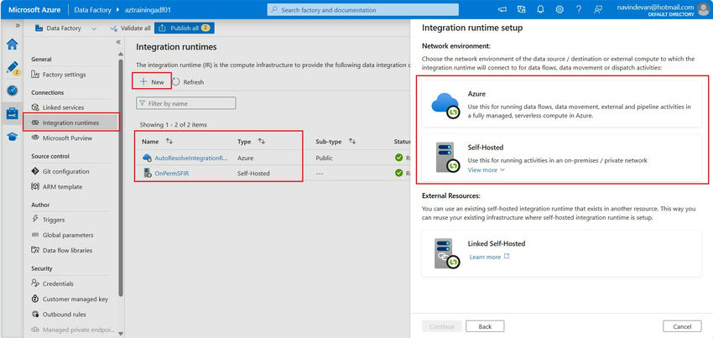Open the Home hub icon
713x338 pixels.
pyautogui.click(x=13, y=44)
